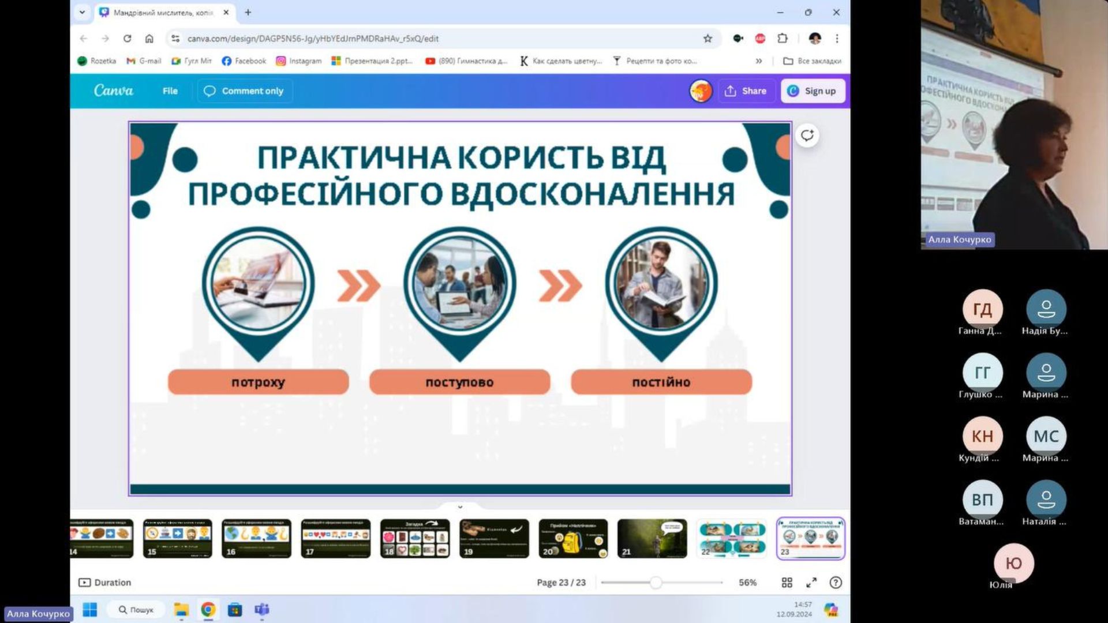Image resolution: width=1108 pixels, height=623 pixels.
Task: Enter fullscreen presentation mode
Action: tap(811, 583)
